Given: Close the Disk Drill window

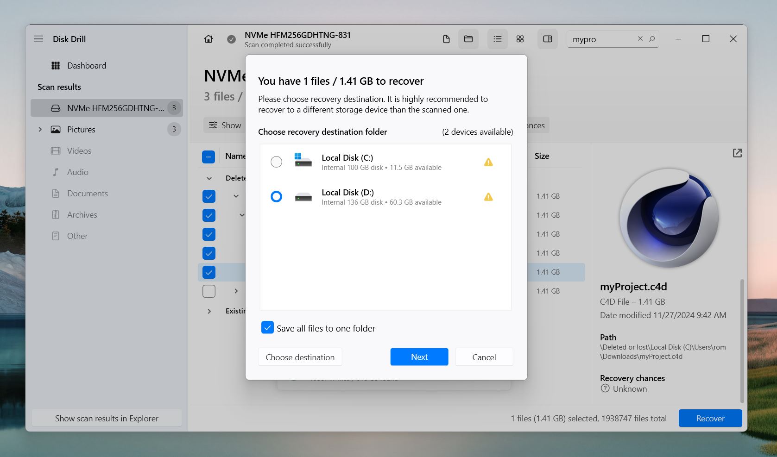Looking at the screenshot, I should pos(733,39).
